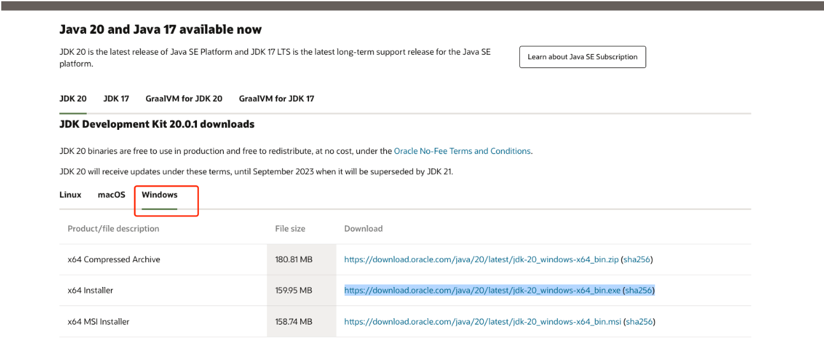Screen dimensions: 824x357
Task: Click the Windows downloads tab
Action: point(159,195)
